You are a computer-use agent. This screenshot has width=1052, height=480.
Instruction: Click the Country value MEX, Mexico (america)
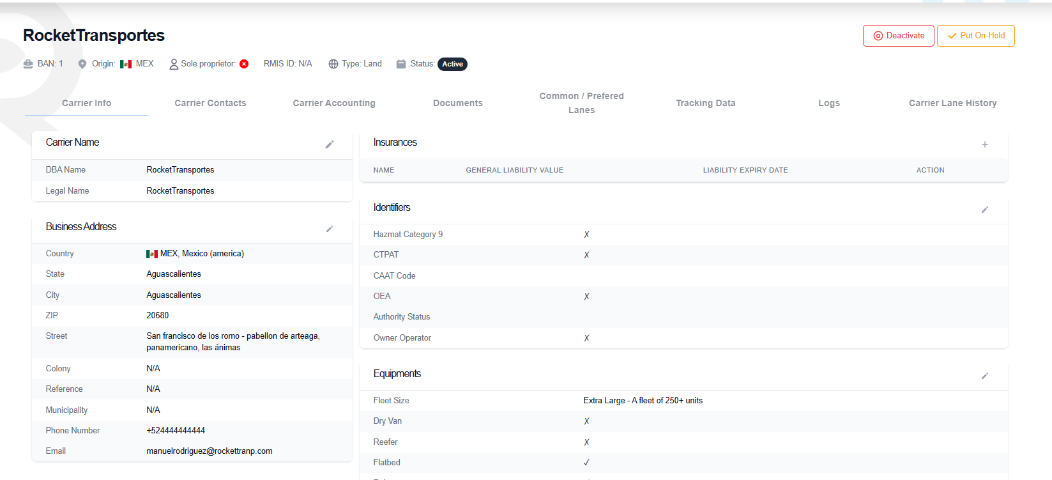click(202, 254)
